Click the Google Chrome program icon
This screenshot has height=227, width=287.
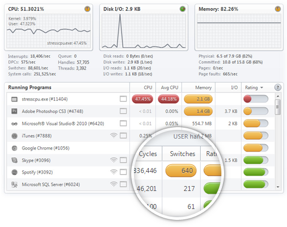coord(14,148)
